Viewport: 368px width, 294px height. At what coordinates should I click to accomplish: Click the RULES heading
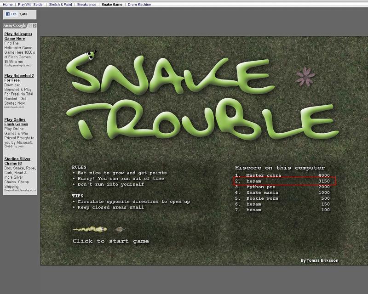[79, 167]
